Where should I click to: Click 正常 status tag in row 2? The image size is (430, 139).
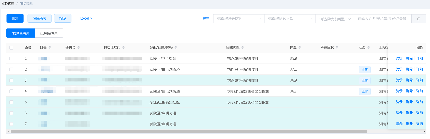pos(365,69)
